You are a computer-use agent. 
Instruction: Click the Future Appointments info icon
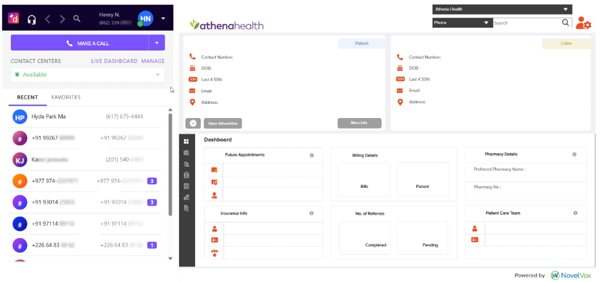coord(312,155)
